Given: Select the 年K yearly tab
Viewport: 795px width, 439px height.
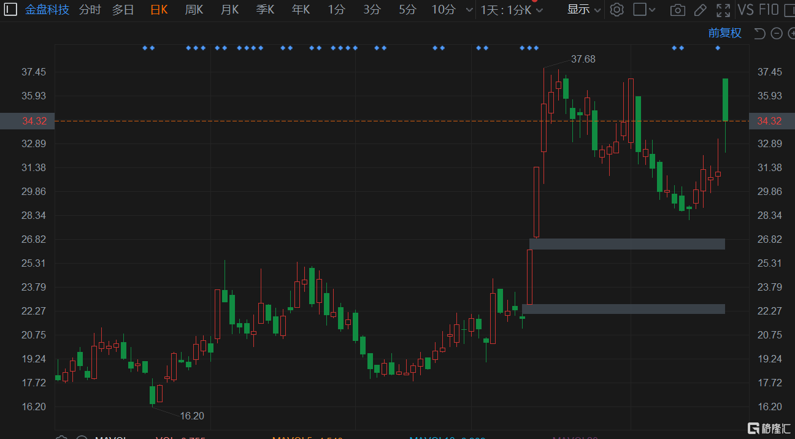Looking at the screenshot, I should coord(301,10).
